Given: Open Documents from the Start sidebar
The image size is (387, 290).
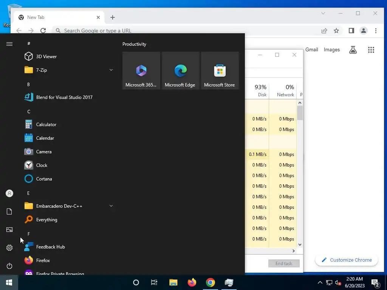Looking at the screenshot, I should coord(9,211).
